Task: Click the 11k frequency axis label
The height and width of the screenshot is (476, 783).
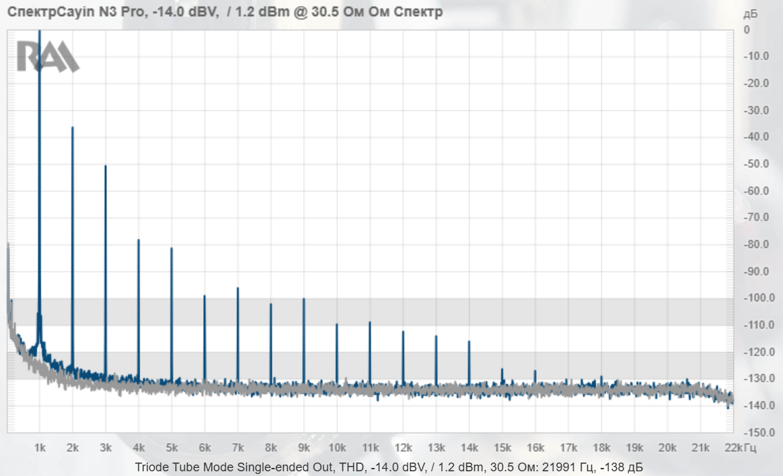Action: [x=370, y=448]
